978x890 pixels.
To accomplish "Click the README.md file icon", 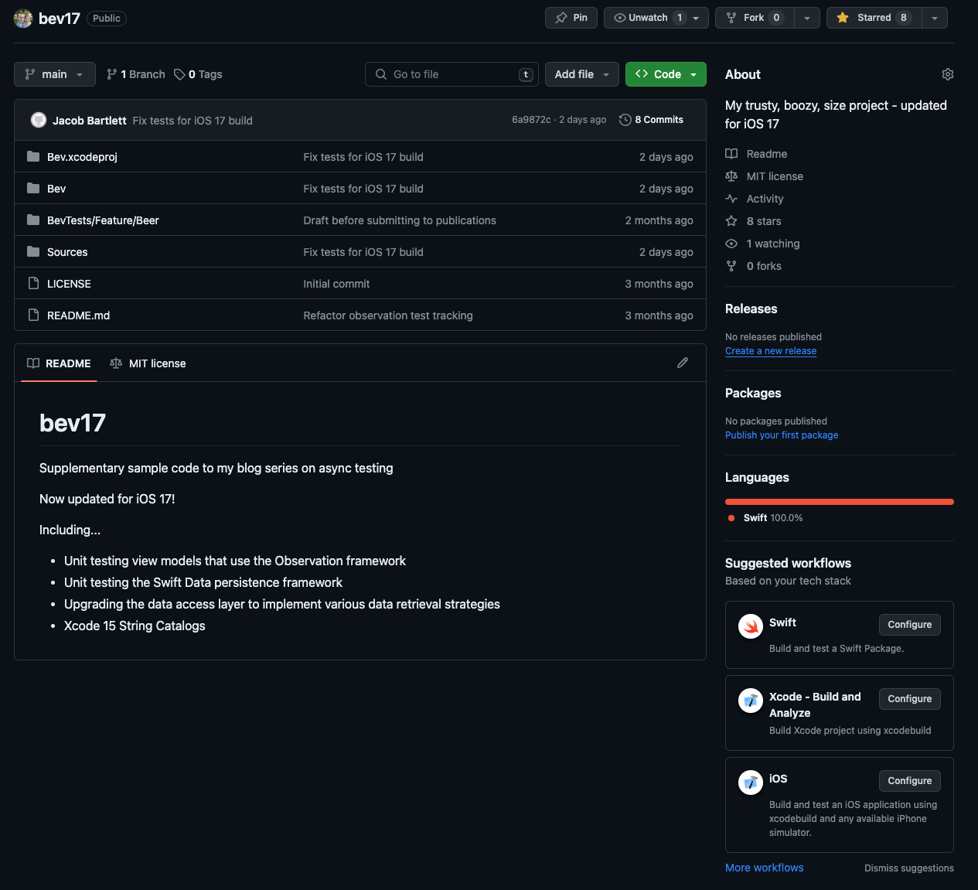I will (x=33, y=315).
